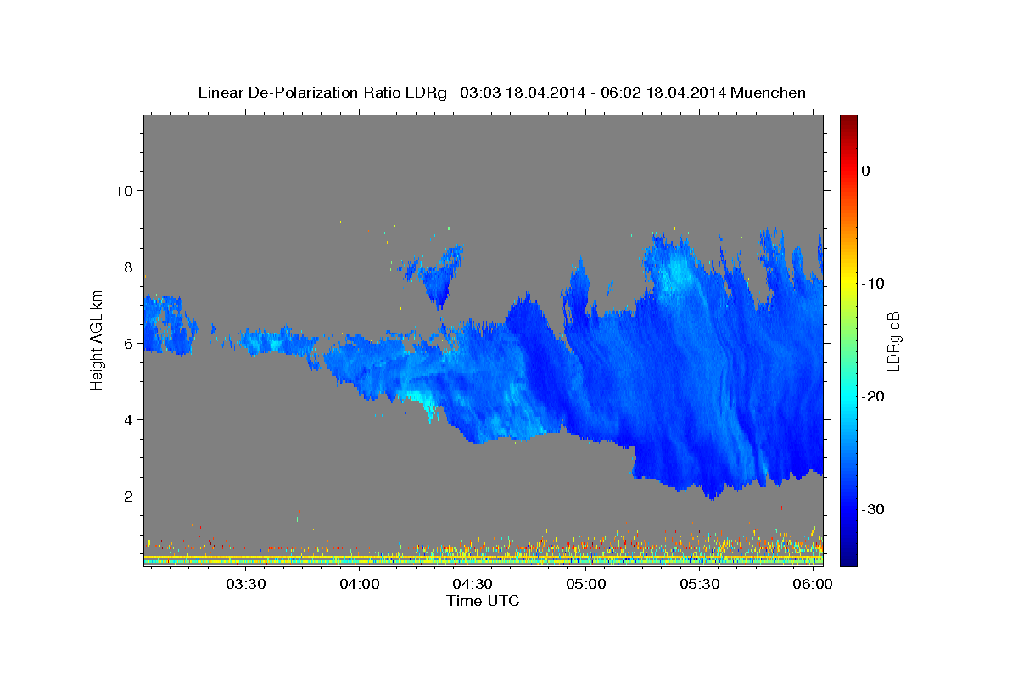
Task: Click the 'Muenchen' station name in the title
Action: click(767, 93)
